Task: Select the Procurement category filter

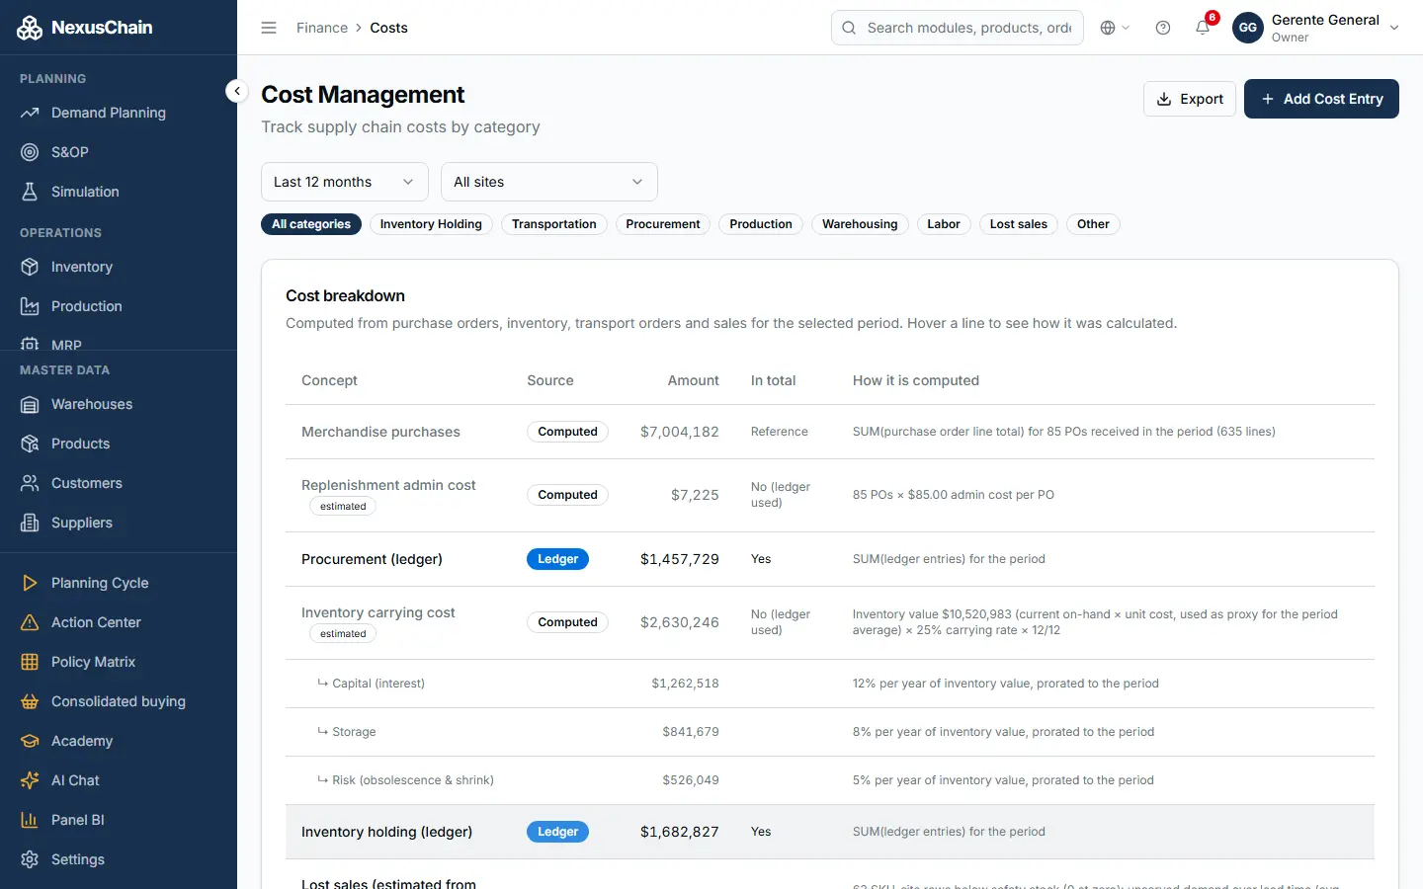Action: click(x=663, y=224)
